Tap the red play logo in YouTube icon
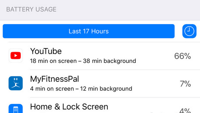Viewport: 200px width, 113px height. (x=16, y=55)
